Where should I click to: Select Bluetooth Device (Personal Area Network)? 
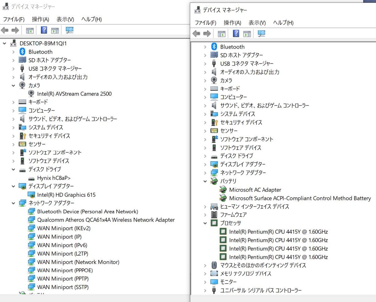click(87, 212)
